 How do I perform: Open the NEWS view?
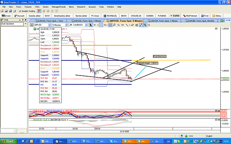pos(123,16)
